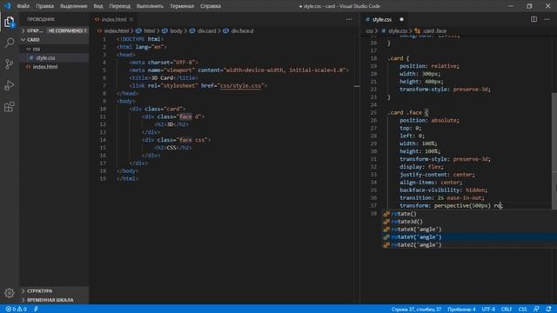Open more actions for index.html editor group

pyautogui.click(x=349, y=19)
